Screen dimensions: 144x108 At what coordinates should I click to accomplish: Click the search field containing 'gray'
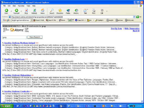point(14,37)
